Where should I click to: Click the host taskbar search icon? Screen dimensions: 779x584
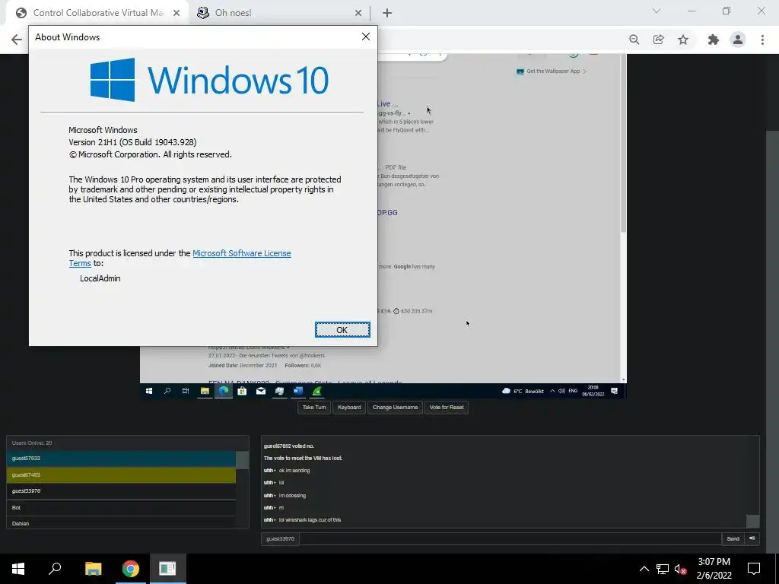click(x=55, y=569)
